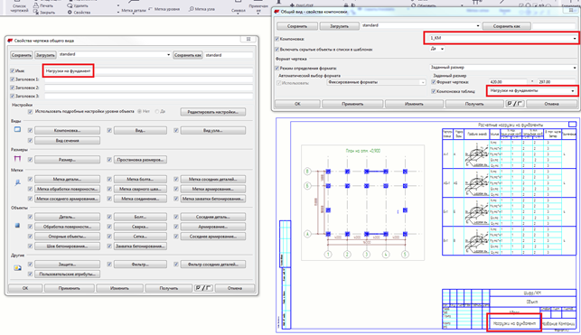The height and width of the screenshot is (335, 581).
Task: Toggle all checkboxes switch in layout properties dialog
Action: [515, 104]
